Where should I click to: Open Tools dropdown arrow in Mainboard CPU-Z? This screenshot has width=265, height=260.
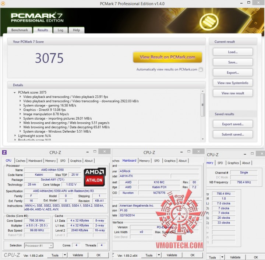click(x=159, y=255)
